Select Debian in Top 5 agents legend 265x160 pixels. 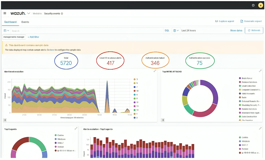(59, 147)
